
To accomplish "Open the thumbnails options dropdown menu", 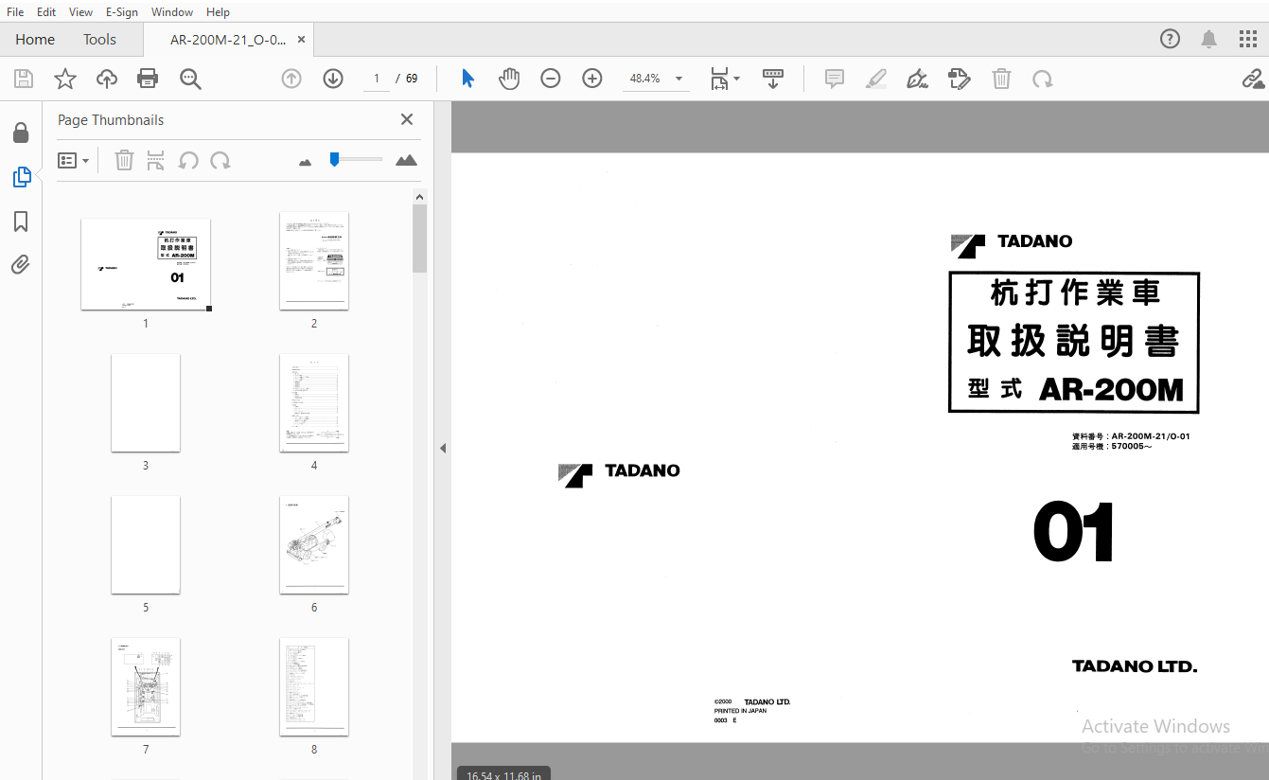I will (x=74, y=160).
